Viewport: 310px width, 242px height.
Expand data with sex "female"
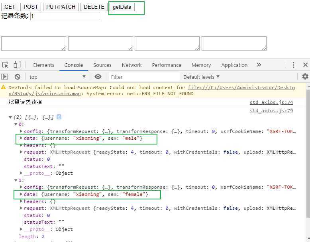coord(21,194)
